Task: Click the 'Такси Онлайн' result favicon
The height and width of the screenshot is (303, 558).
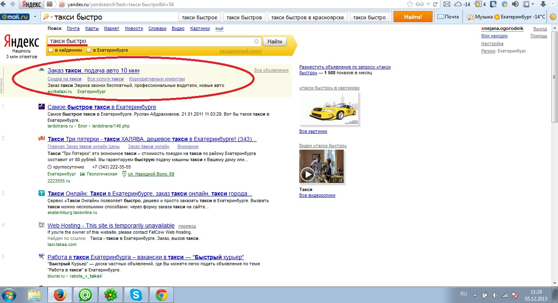Action: coord(41,193)
